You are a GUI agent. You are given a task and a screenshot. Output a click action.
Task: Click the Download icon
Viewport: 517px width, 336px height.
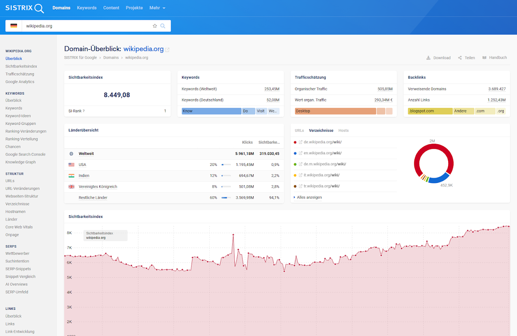point(428,58)
